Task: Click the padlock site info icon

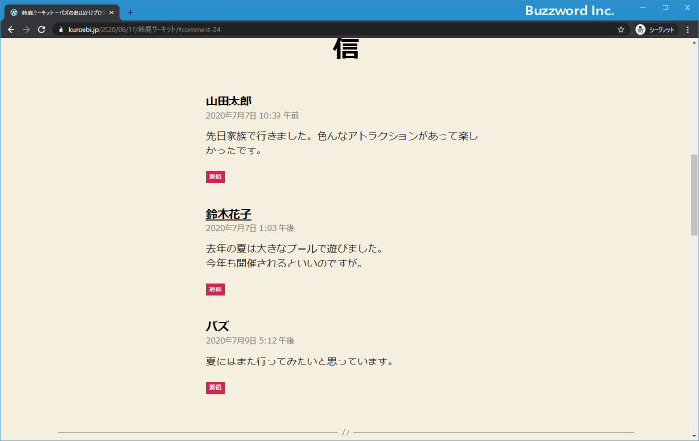Action: coord(61,30)
